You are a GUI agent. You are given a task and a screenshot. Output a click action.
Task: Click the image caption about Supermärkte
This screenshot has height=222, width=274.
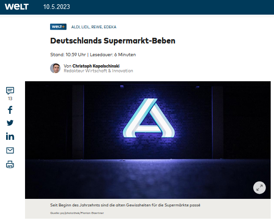point(125,205)
